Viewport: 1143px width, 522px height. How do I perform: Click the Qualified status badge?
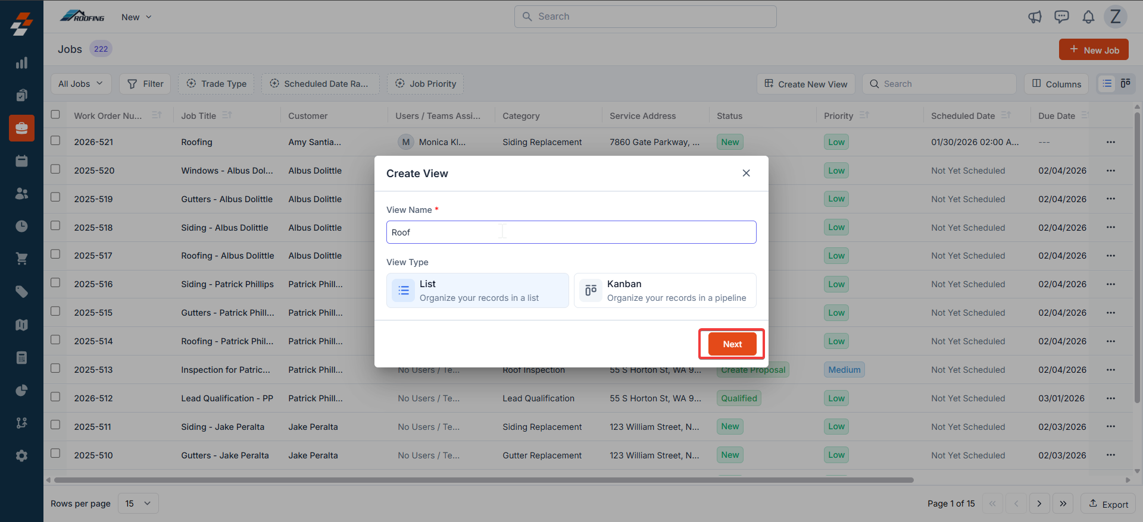739,398
